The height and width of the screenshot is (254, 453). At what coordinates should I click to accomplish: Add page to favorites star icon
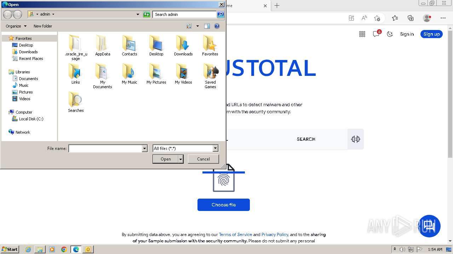(x=377, y=18)
